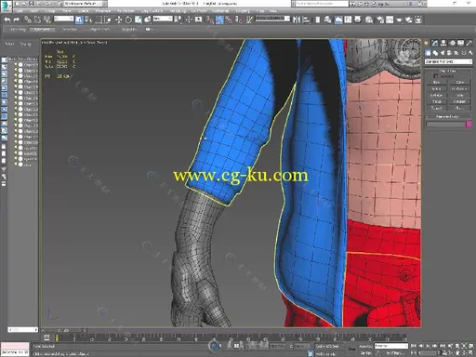The height and width of the screenshot is (357, 476).
Task: Click the Redo arrow in main toolbar
Action: tap(17, 20)
